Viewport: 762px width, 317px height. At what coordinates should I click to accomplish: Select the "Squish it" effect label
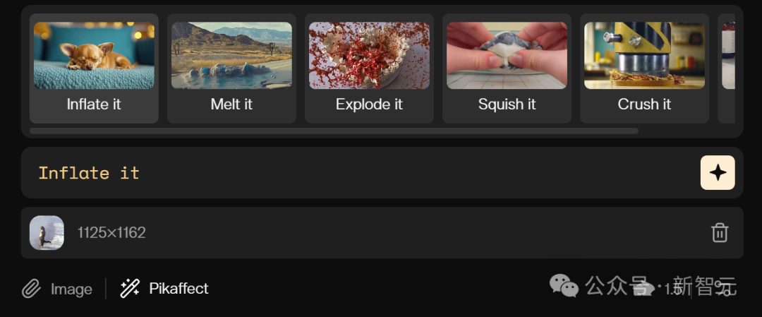(x=507, y=104)
